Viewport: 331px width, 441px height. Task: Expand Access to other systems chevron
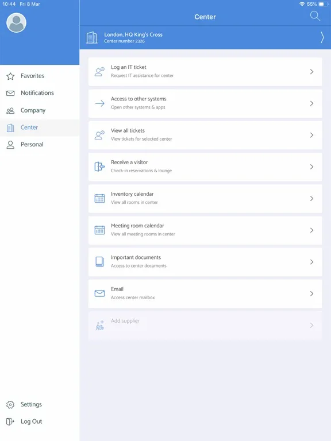coord(311,103)
